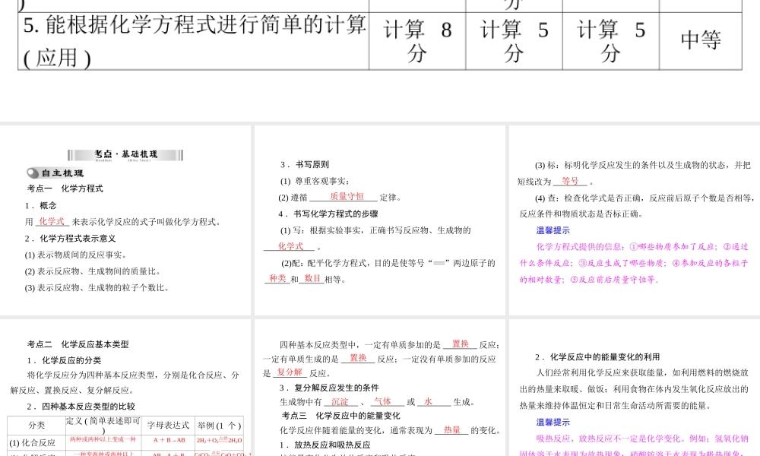Image resolution: width=760 pixels, height=456 pixels.
Task: Click the red answer "质量守恒"
Action: coord(347,196)
